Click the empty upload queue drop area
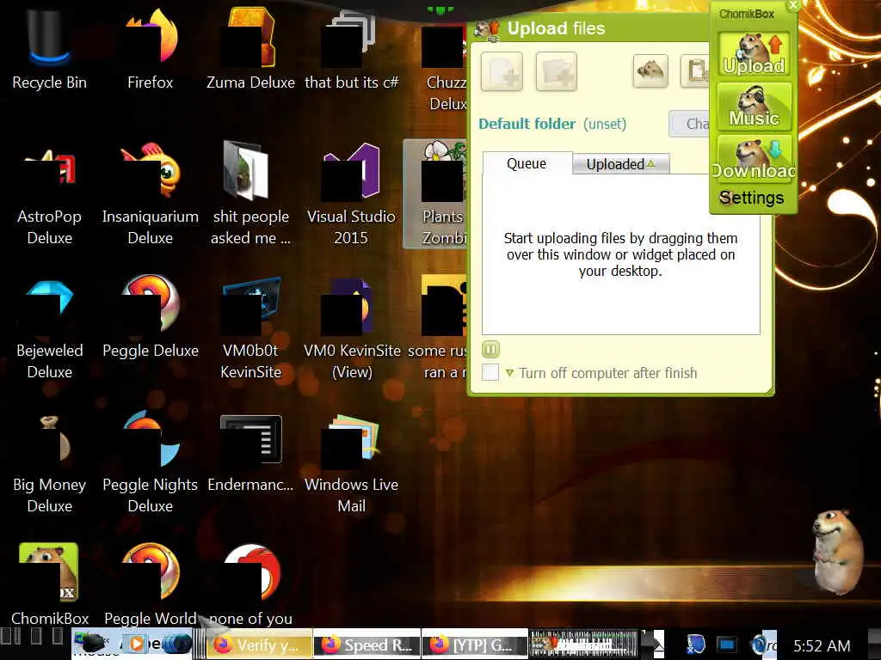881x660 pixels. (621, 254)
